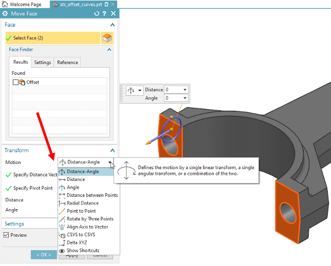Viewport: 331px width, 266px height.
Task: Click the Delta XYZ icon
Action: pos(62,243)
